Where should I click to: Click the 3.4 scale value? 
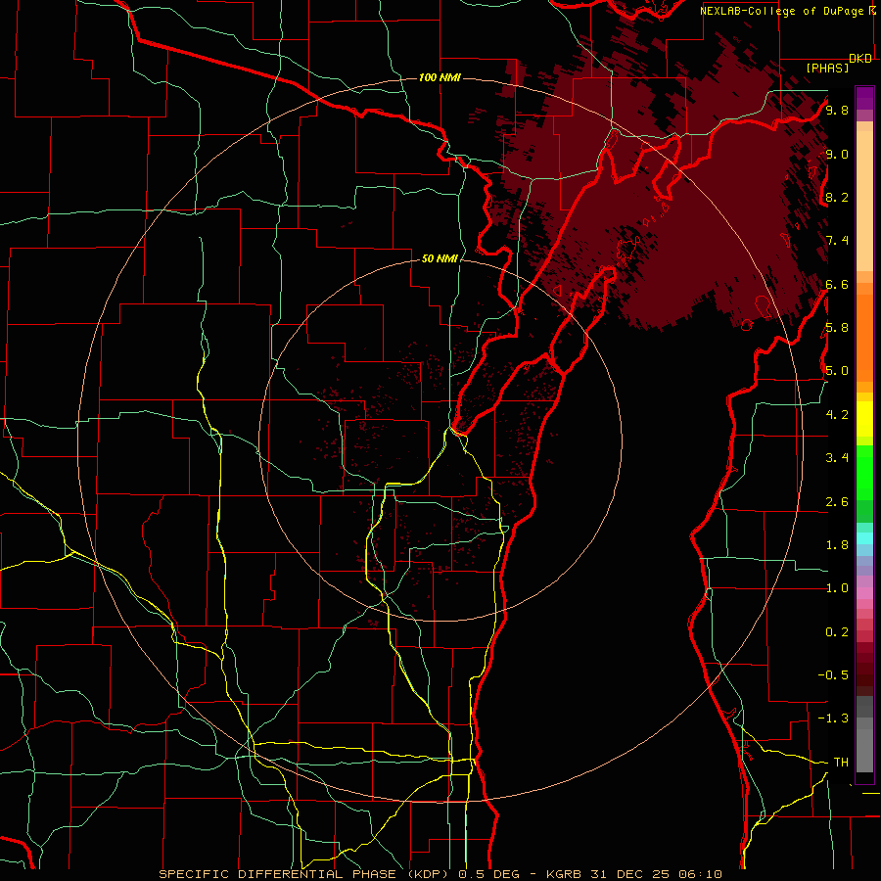[837, 458]
